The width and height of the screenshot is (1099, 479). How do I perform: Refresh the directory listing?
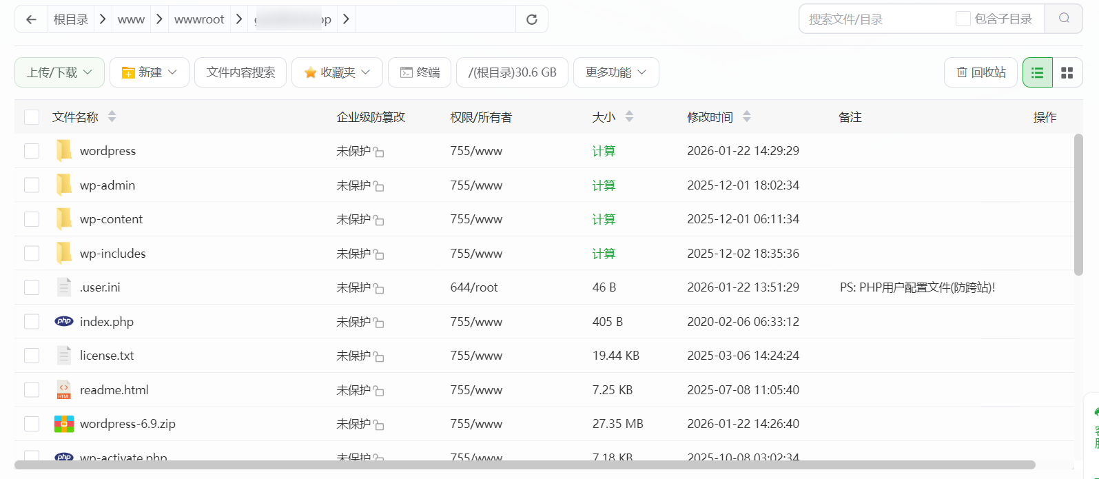pyautogui.click(x=531, y=19)
